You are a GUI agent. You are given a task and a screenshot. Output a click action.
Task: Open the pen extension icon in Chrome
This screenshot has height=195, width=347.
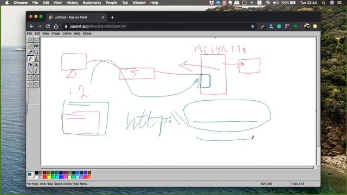click(262, 27)
